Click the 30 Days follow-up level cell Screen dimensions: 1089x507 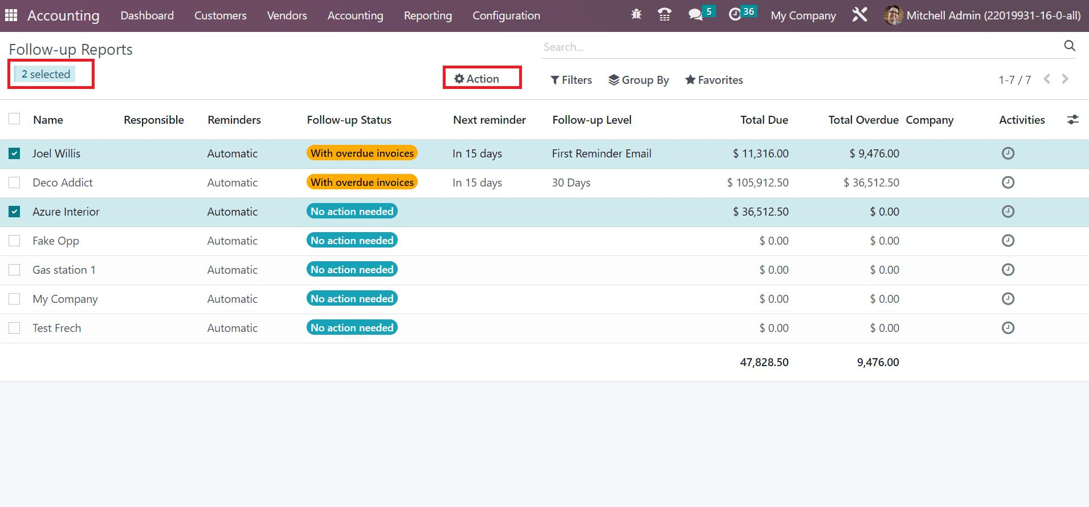coord(571,182)
